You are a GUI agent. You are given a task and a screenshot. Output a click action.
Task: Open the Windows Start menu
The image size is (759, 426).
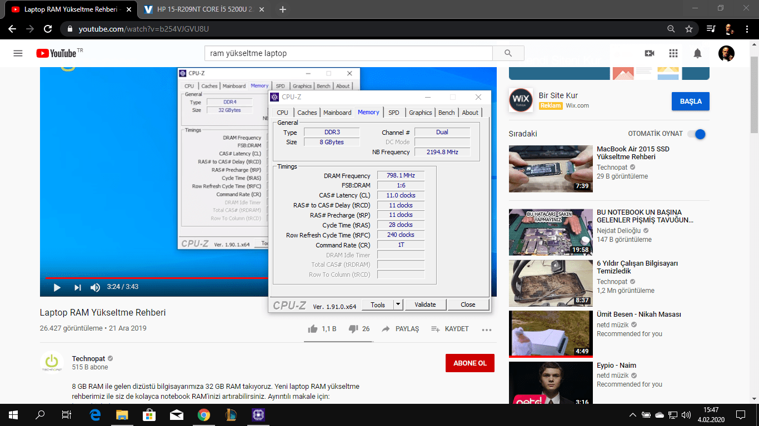click(x=13, y=415)
